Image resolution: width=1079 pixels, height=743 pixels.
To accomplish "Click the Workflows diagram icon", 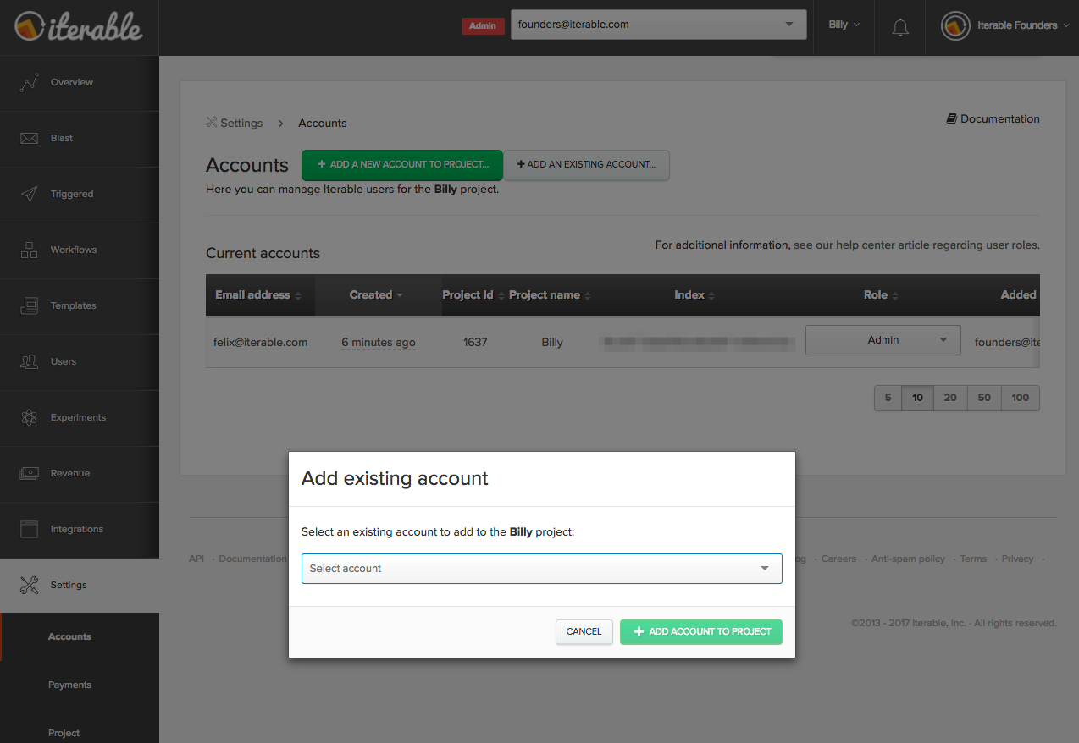I will click(x=30, y=250).
